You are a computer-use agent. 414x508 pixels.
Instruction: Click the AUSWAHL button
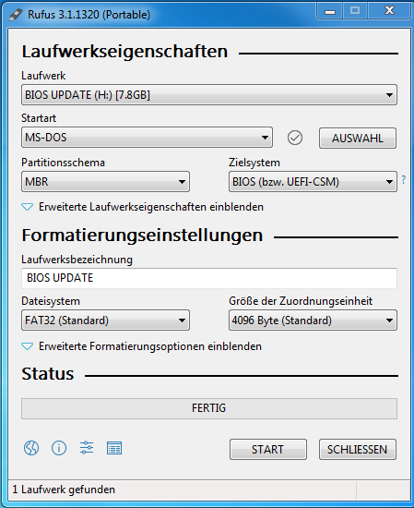tap(358, 138)
